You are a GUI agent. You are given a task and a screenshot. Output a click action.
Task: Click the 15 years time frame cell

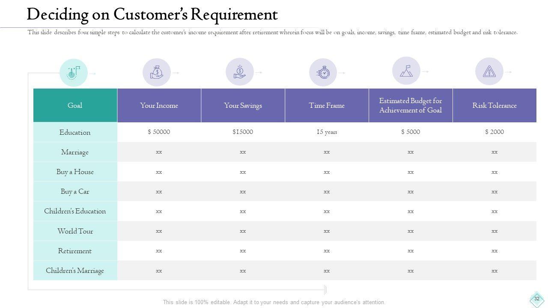pos(327,132)
